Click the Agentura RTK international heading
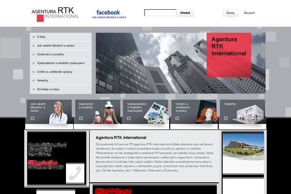Image resolution: width=291 pixels, height=194 pixels. (121, 138)
